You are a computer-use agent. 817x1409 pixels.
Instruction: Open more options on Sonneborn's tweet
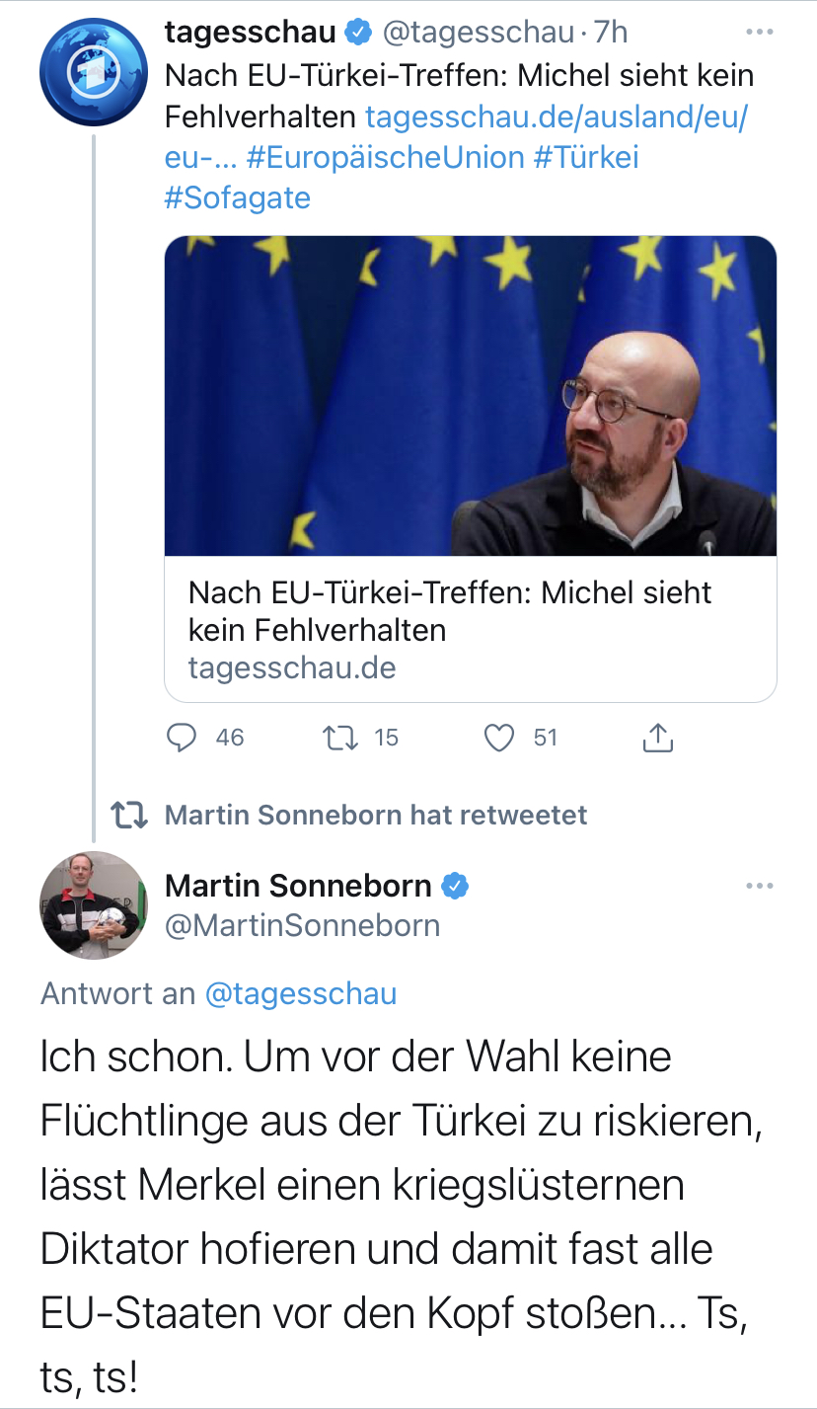[759, 886]
